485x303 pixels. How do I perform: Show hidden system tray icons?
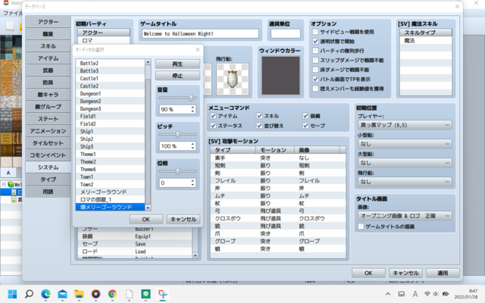[388, 294]
